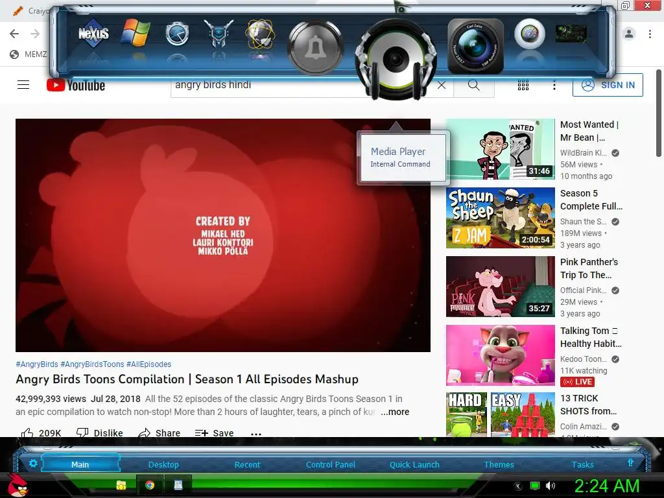Switch to the Quick Launch tab
Image resolution: width=664 pixels, height=498 pixels.
tap(414, 464)
